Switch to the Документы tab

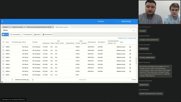click(6, 27)
